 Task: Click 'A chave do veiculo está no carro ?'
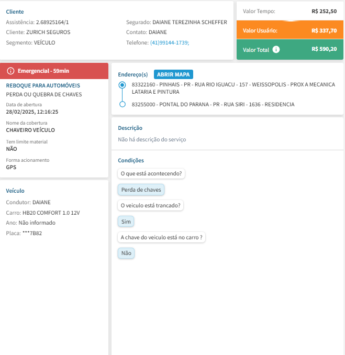(161, 237)
